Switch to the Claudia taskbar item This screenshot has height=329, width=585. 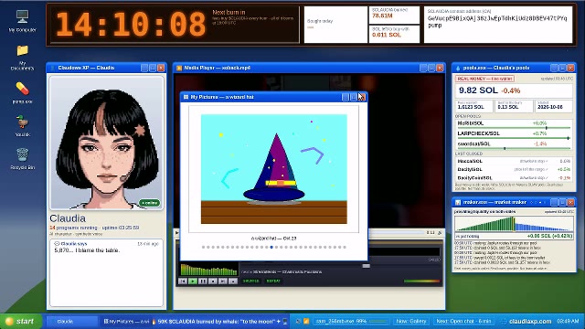72,321
